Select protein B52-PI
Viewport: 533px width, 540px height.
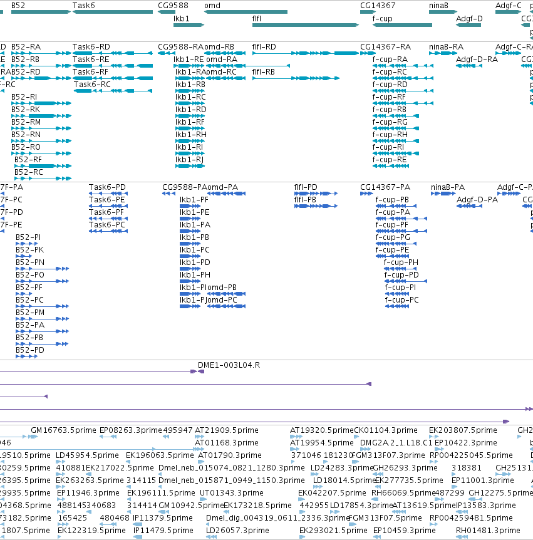point(26,244)
